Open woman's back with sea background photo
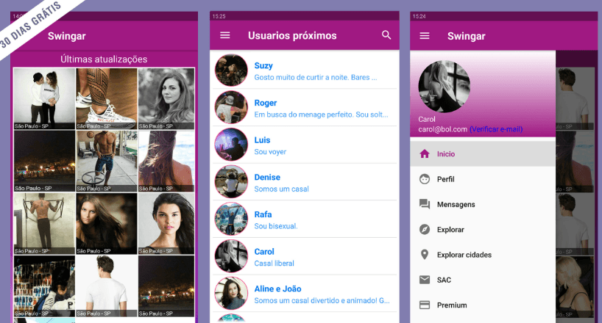 point(166,161)
